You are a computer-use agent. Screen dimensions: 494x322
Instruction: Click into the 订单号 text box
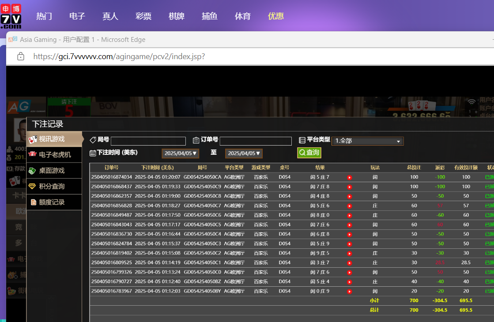pyautogui.click(x=256, y=141)
